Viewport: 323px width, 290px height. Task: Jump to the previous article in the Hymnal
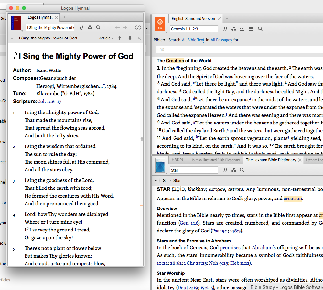tap(120, 38)
